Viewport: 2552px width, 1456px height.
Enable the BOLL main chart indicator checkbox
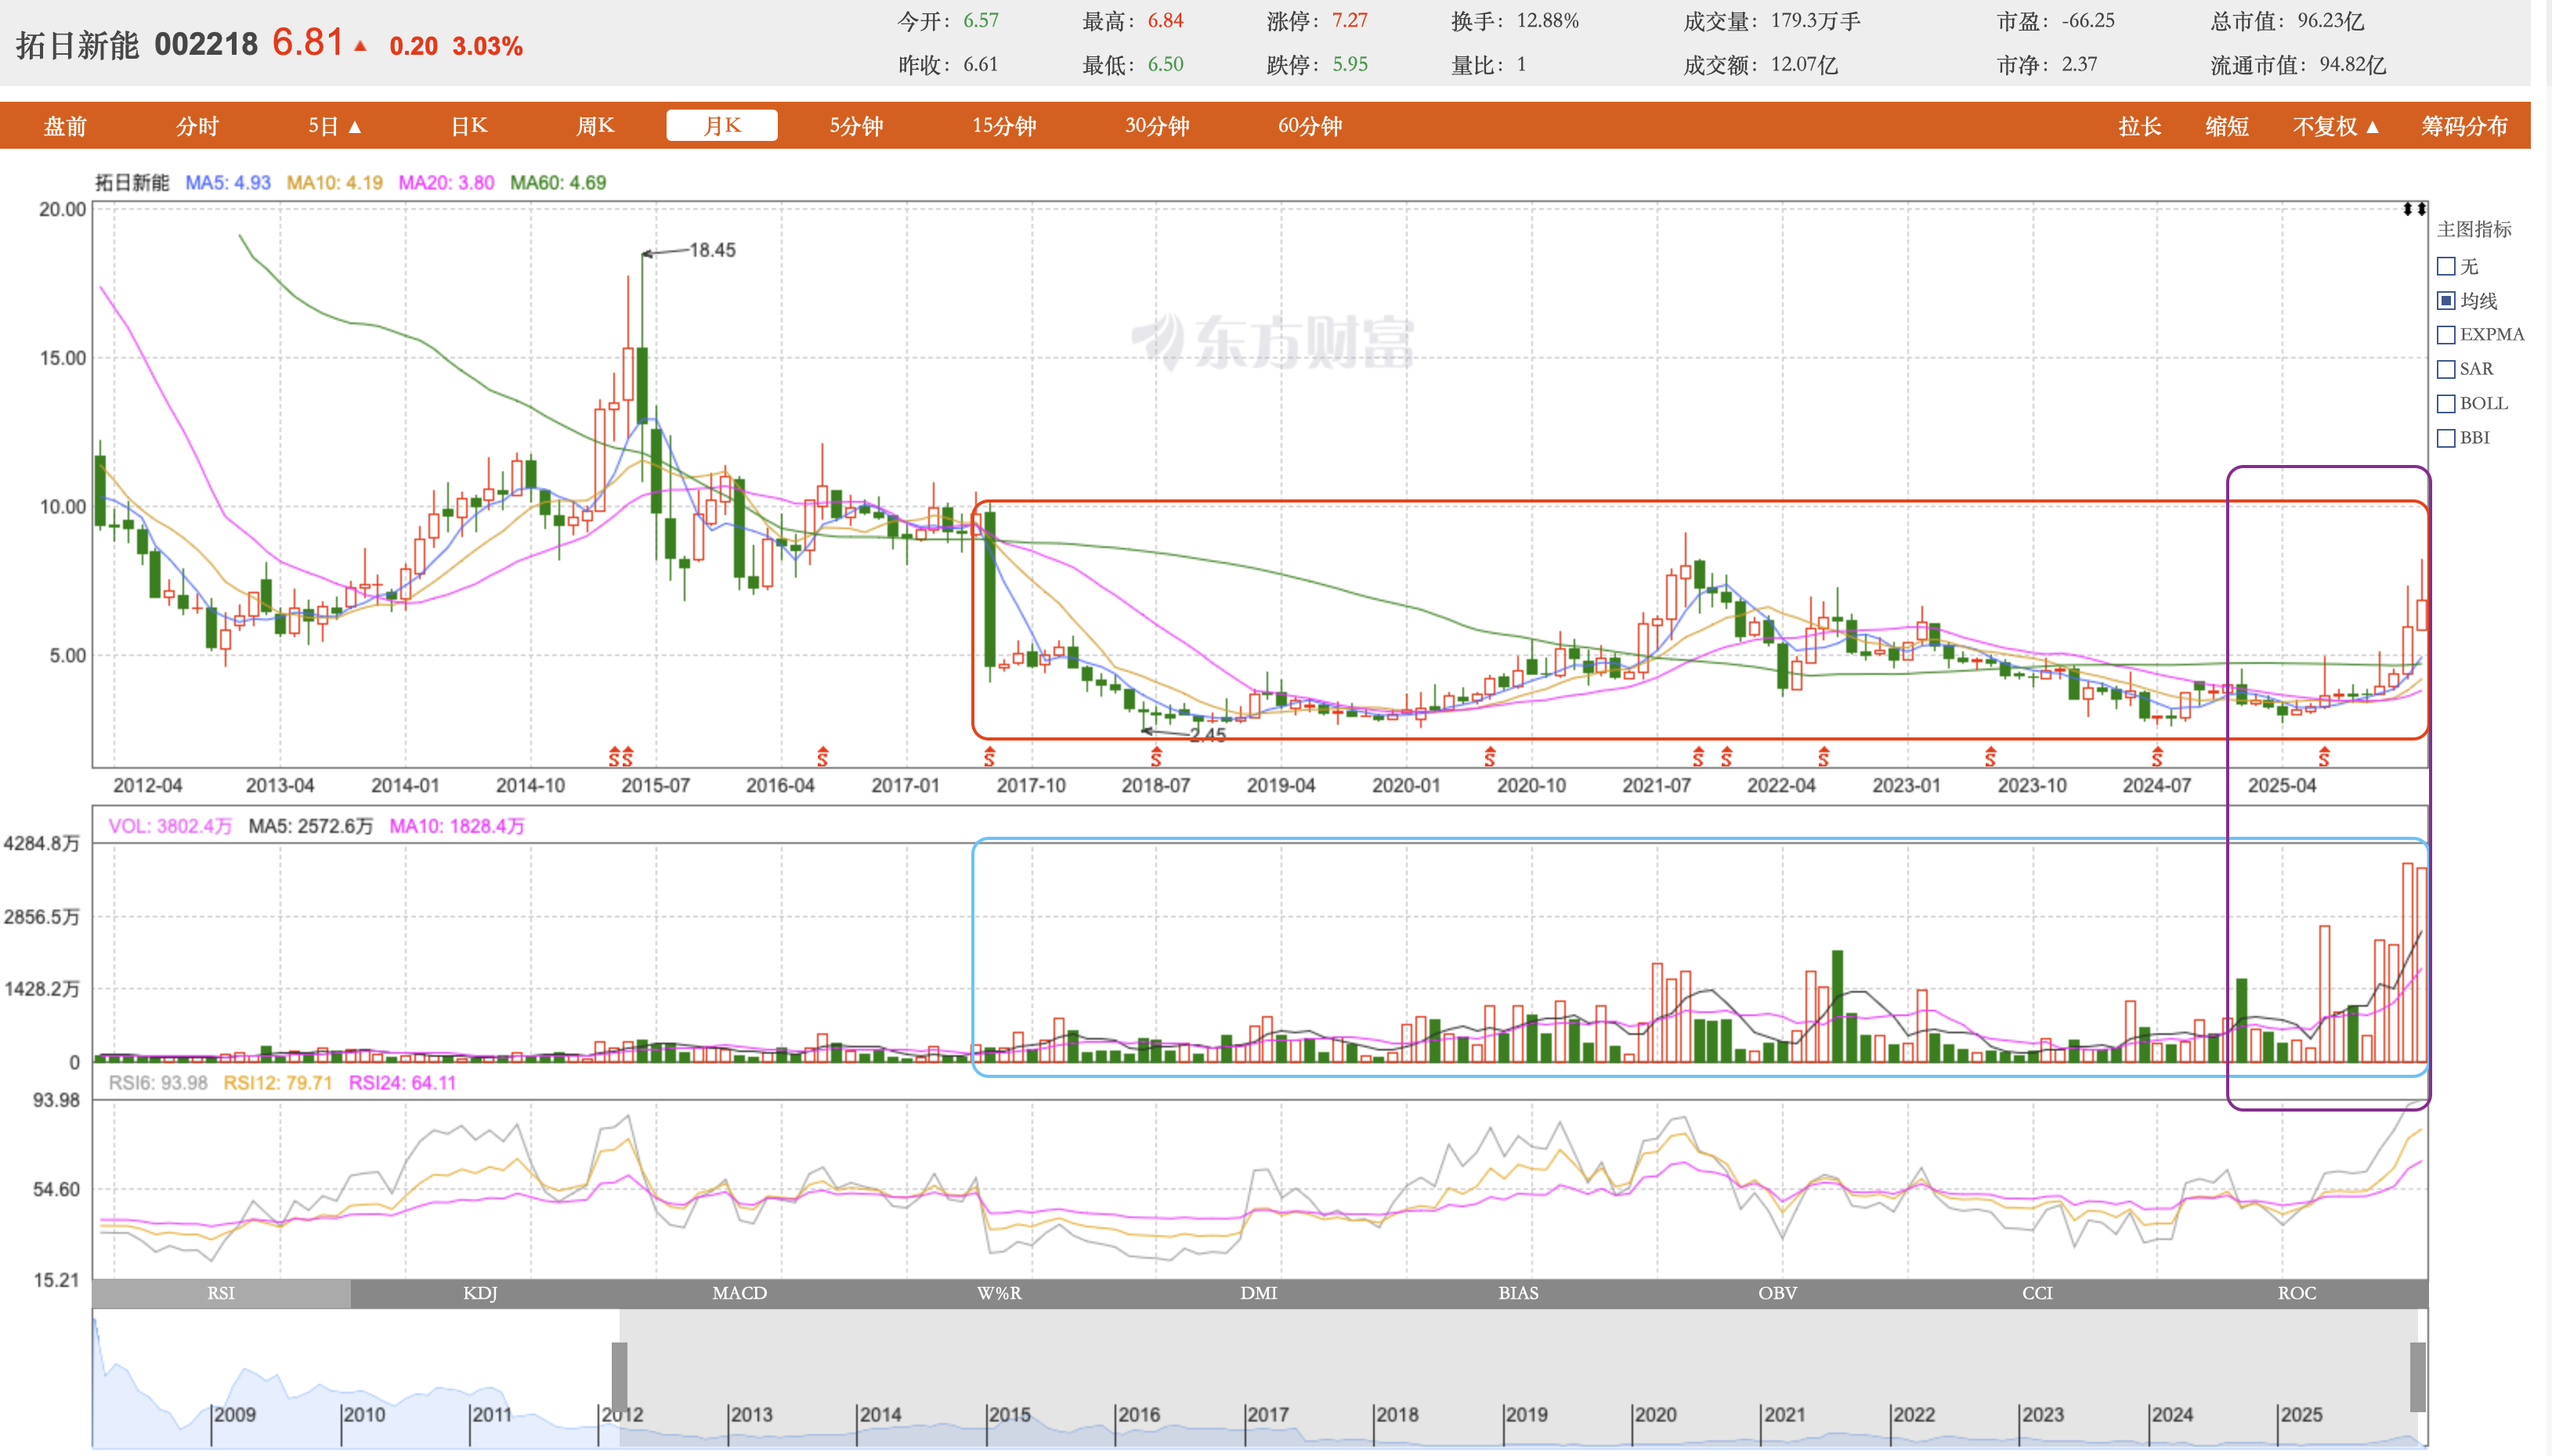pyautogui.click(x=2446, y=404)
